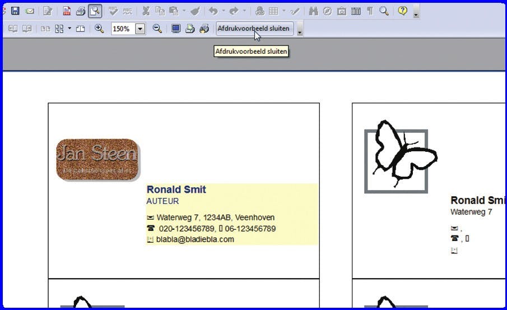The width and height of the screenshot is (507, 310).
Task: Open the Paste options dropdown arrow
Action: 184,11
